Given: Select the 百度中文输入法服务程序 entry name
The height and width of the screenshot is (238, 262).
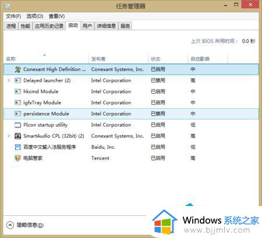Looking at the screenshot, I should [x=49, y=147].
